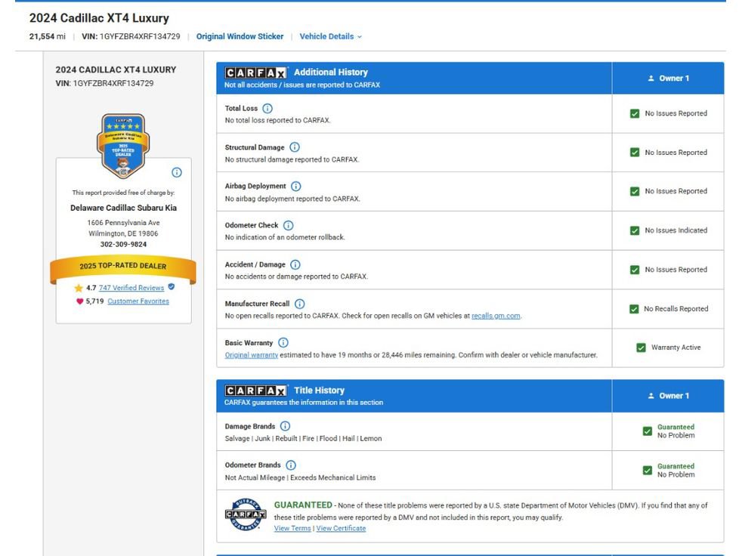
Task: Open the Manufacturer Recall info icon
Action: (299, 304)
